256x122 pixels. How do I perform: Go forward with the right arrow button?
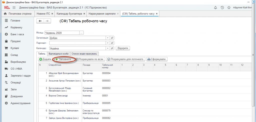[47, 21]
